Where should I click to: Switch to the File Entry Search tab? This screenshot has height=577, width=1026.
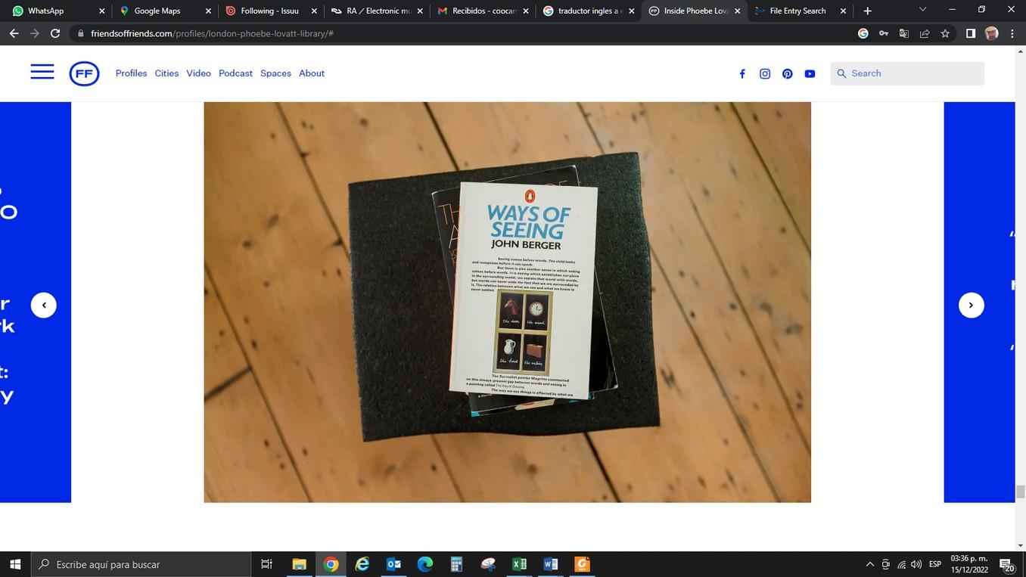(x=799, y=11)
